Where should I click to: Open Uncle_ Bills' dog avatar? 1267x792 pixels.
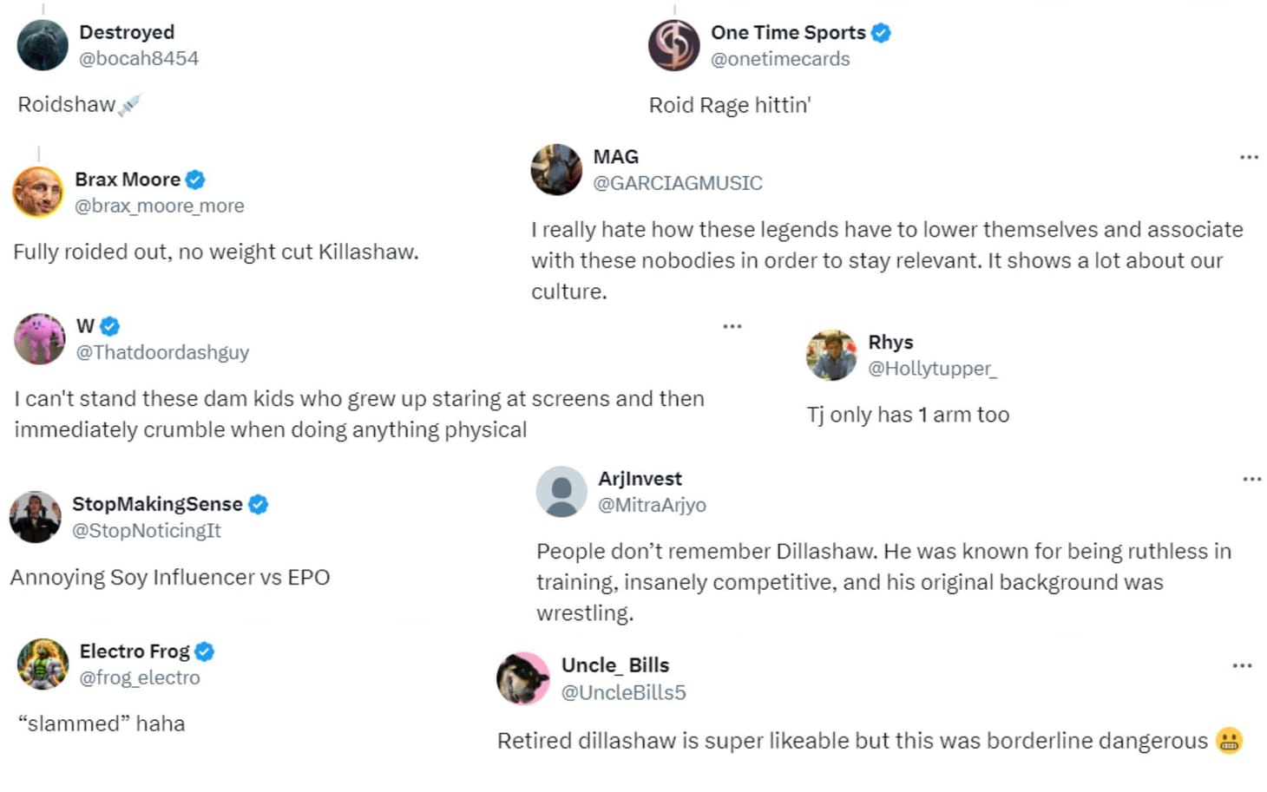pos(522,677)
